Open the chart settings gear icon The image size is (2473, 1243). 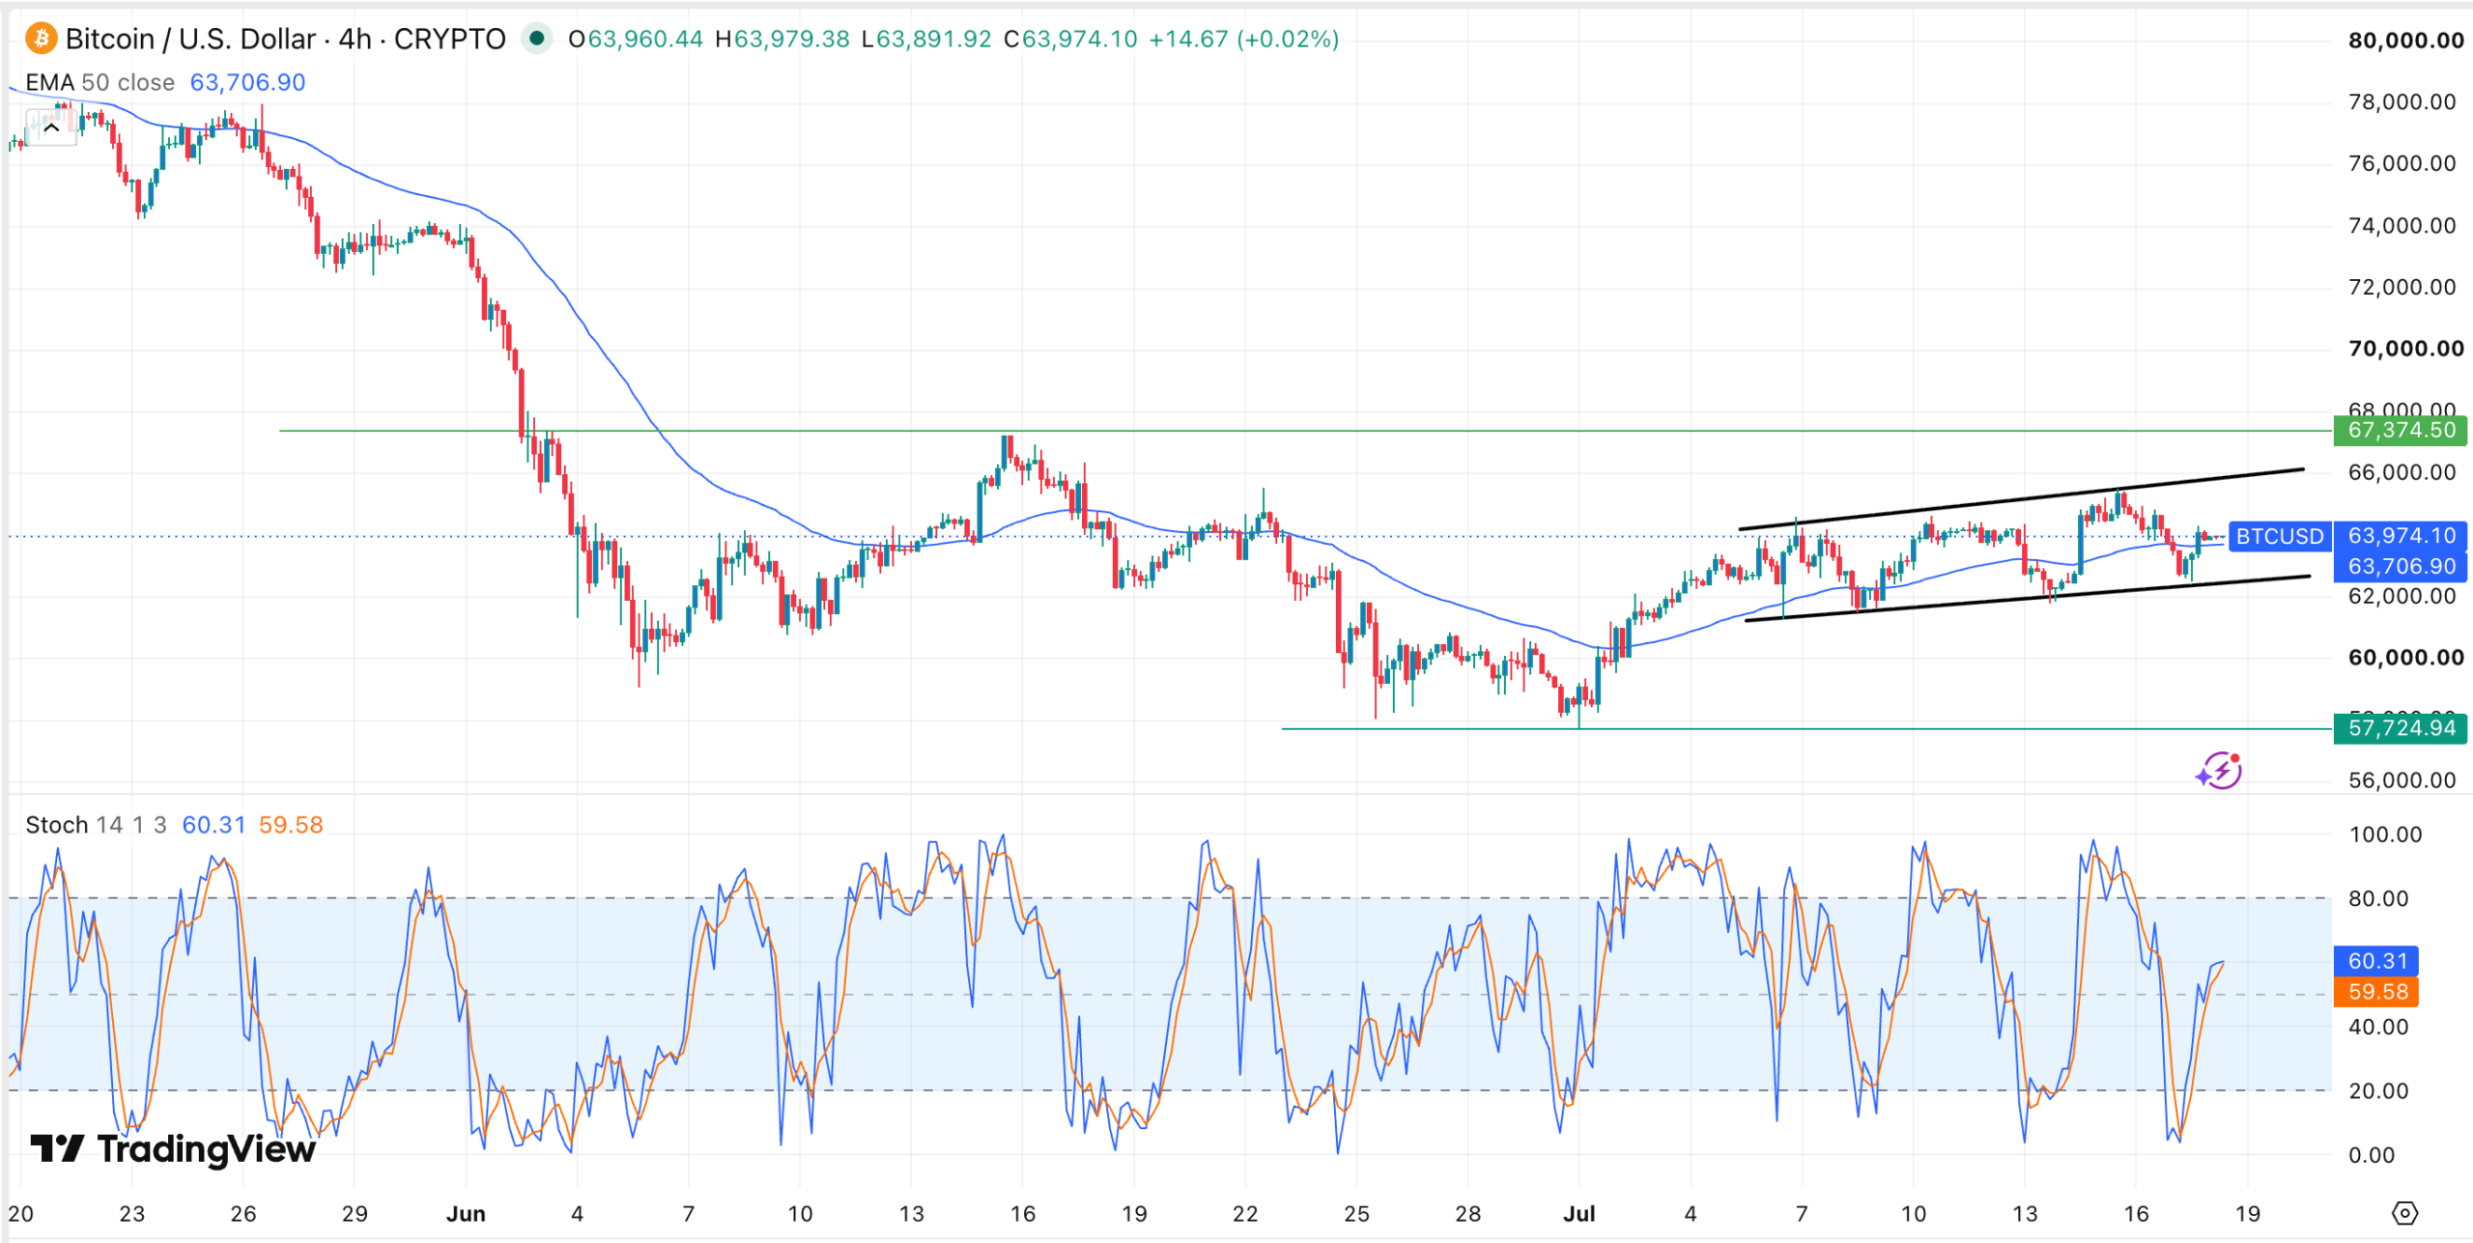pyautogui.click(x=2404, y=1213)
